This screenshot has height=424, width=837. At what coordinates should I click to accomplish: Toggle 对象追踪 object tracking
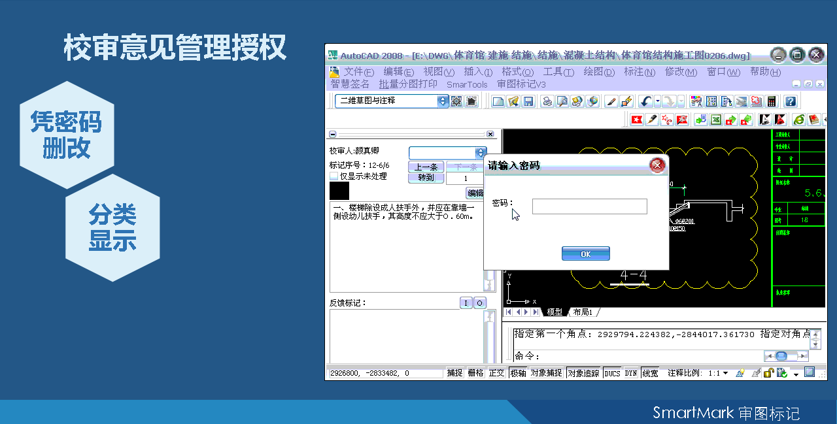[583, 373]
